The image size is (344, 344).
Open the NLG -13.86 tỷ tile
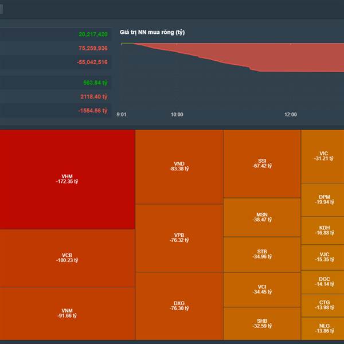click(323, 329)
